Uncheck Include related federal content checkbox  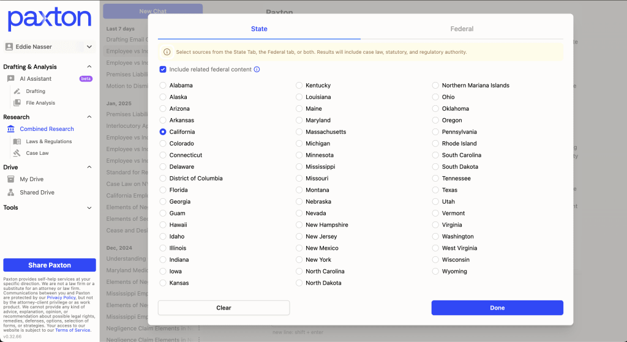point(163,70)
